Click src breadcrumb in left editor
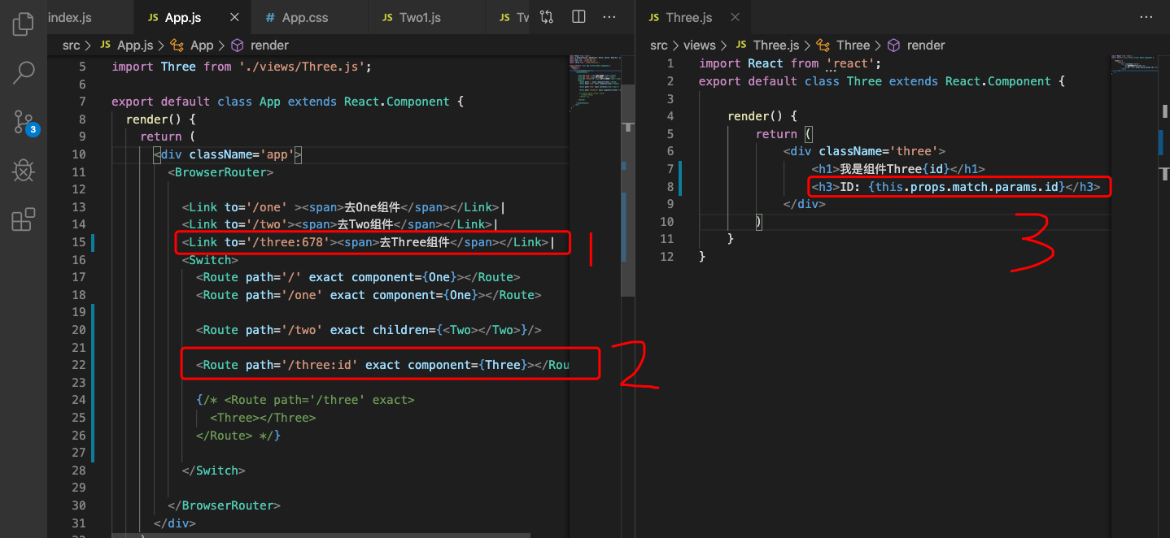 coord(71,46)
